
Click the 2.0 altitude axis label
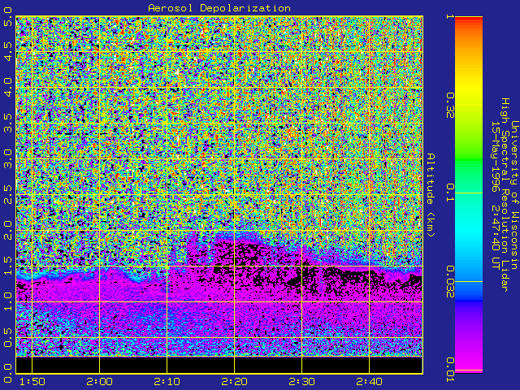click(7, 230)
